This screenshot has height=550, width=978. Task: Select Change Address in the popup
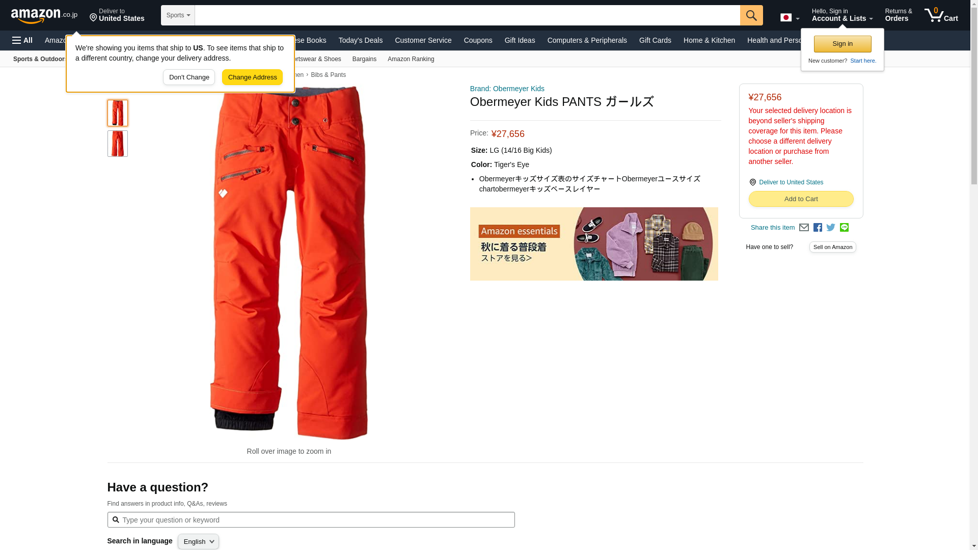(252, 77)
